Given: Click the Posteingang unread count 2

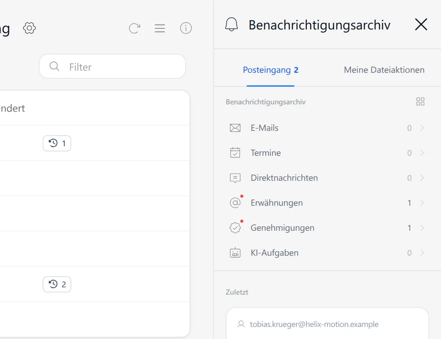Looking at the screenshot, I should click(x=296, y=70).
